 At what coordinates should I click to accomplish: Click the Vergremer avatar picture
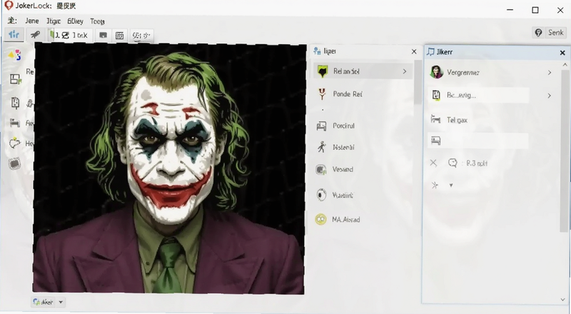436,72
